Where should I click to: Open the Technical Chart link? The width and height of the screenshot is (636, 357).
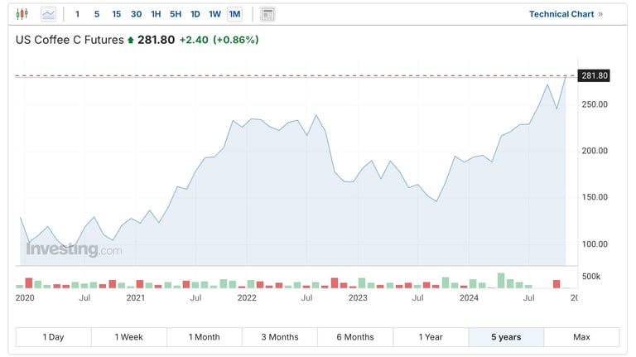(x=561, y=14)
